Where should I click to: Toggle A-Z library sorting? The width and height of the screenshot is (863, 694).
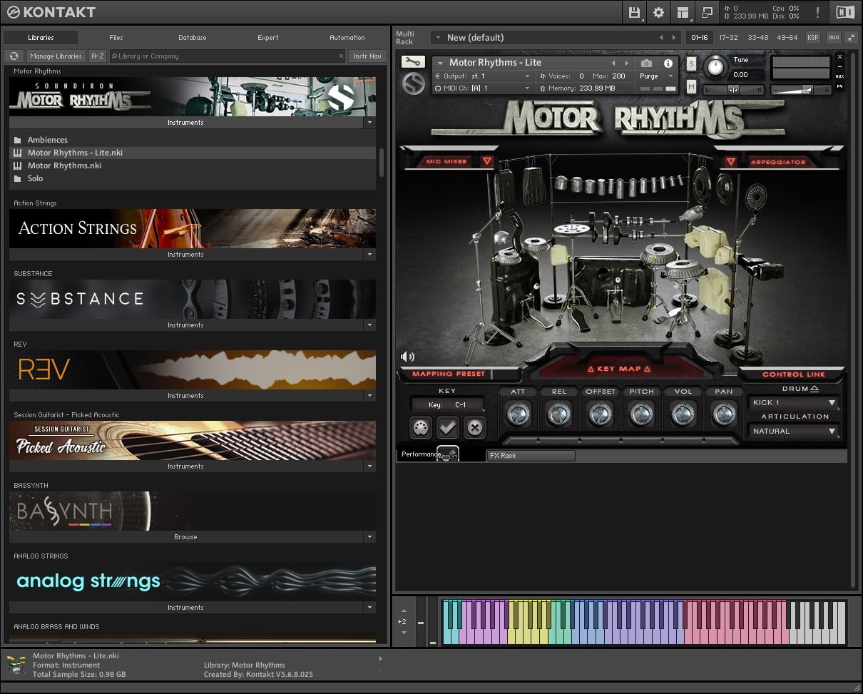point(98,56)
